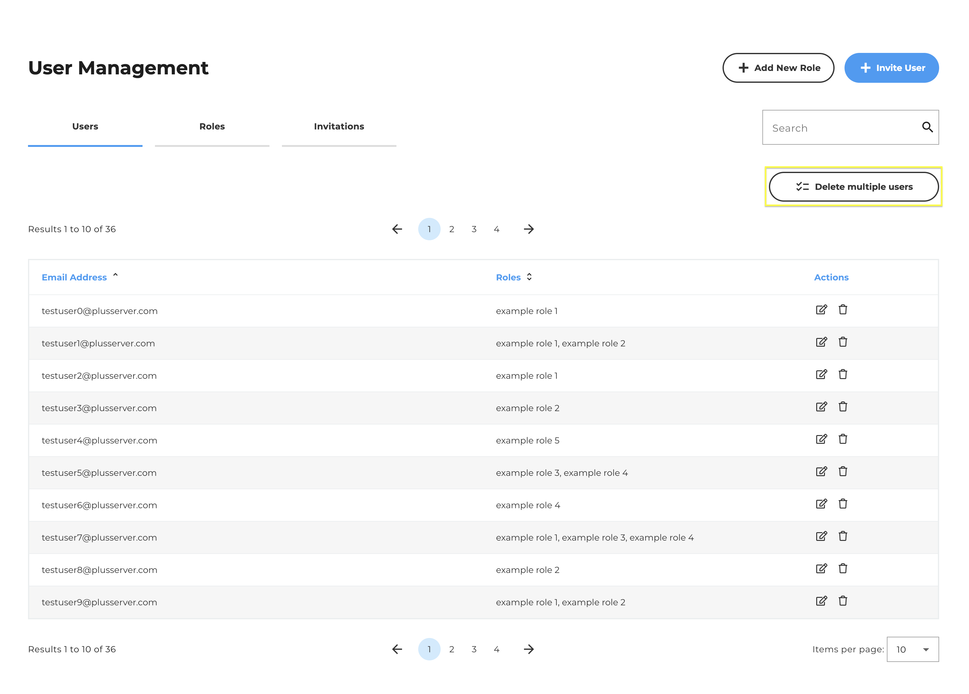The height and width of the screenshot is (694, 969).
Task: Click Add New Role button
Action: pos(778,68)
